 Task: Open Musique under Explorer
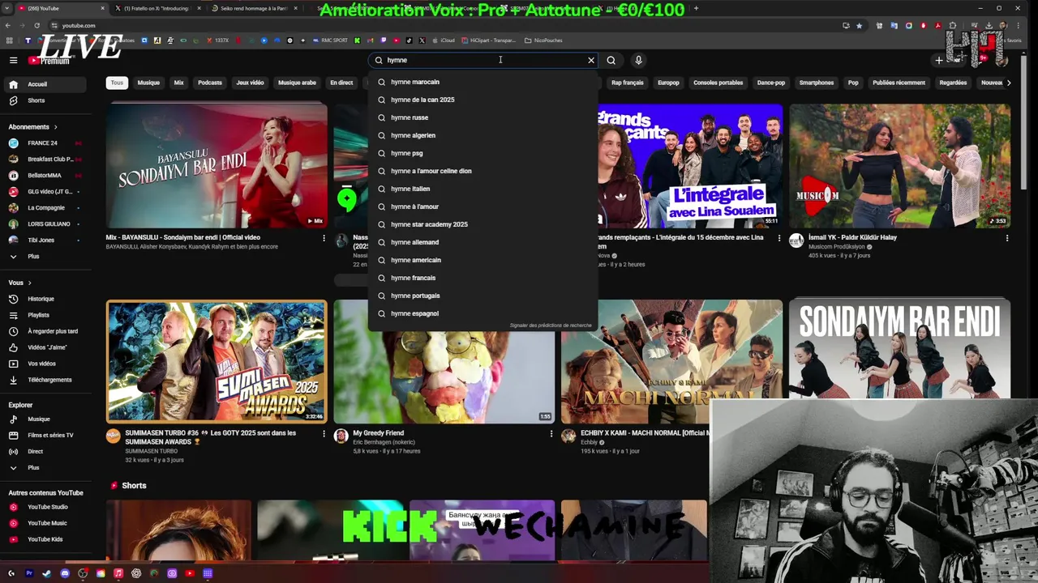(46, 419)
